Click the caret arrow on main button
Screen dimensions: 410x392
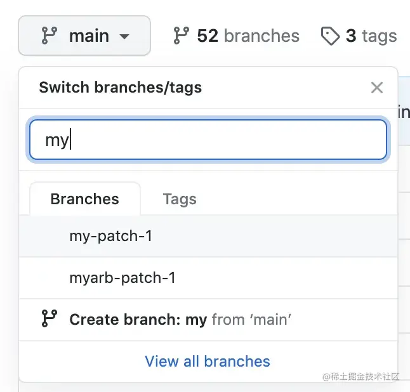(x=124, y=37)
